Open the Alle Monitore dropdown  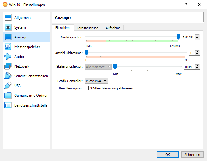(x=98, y=67)
